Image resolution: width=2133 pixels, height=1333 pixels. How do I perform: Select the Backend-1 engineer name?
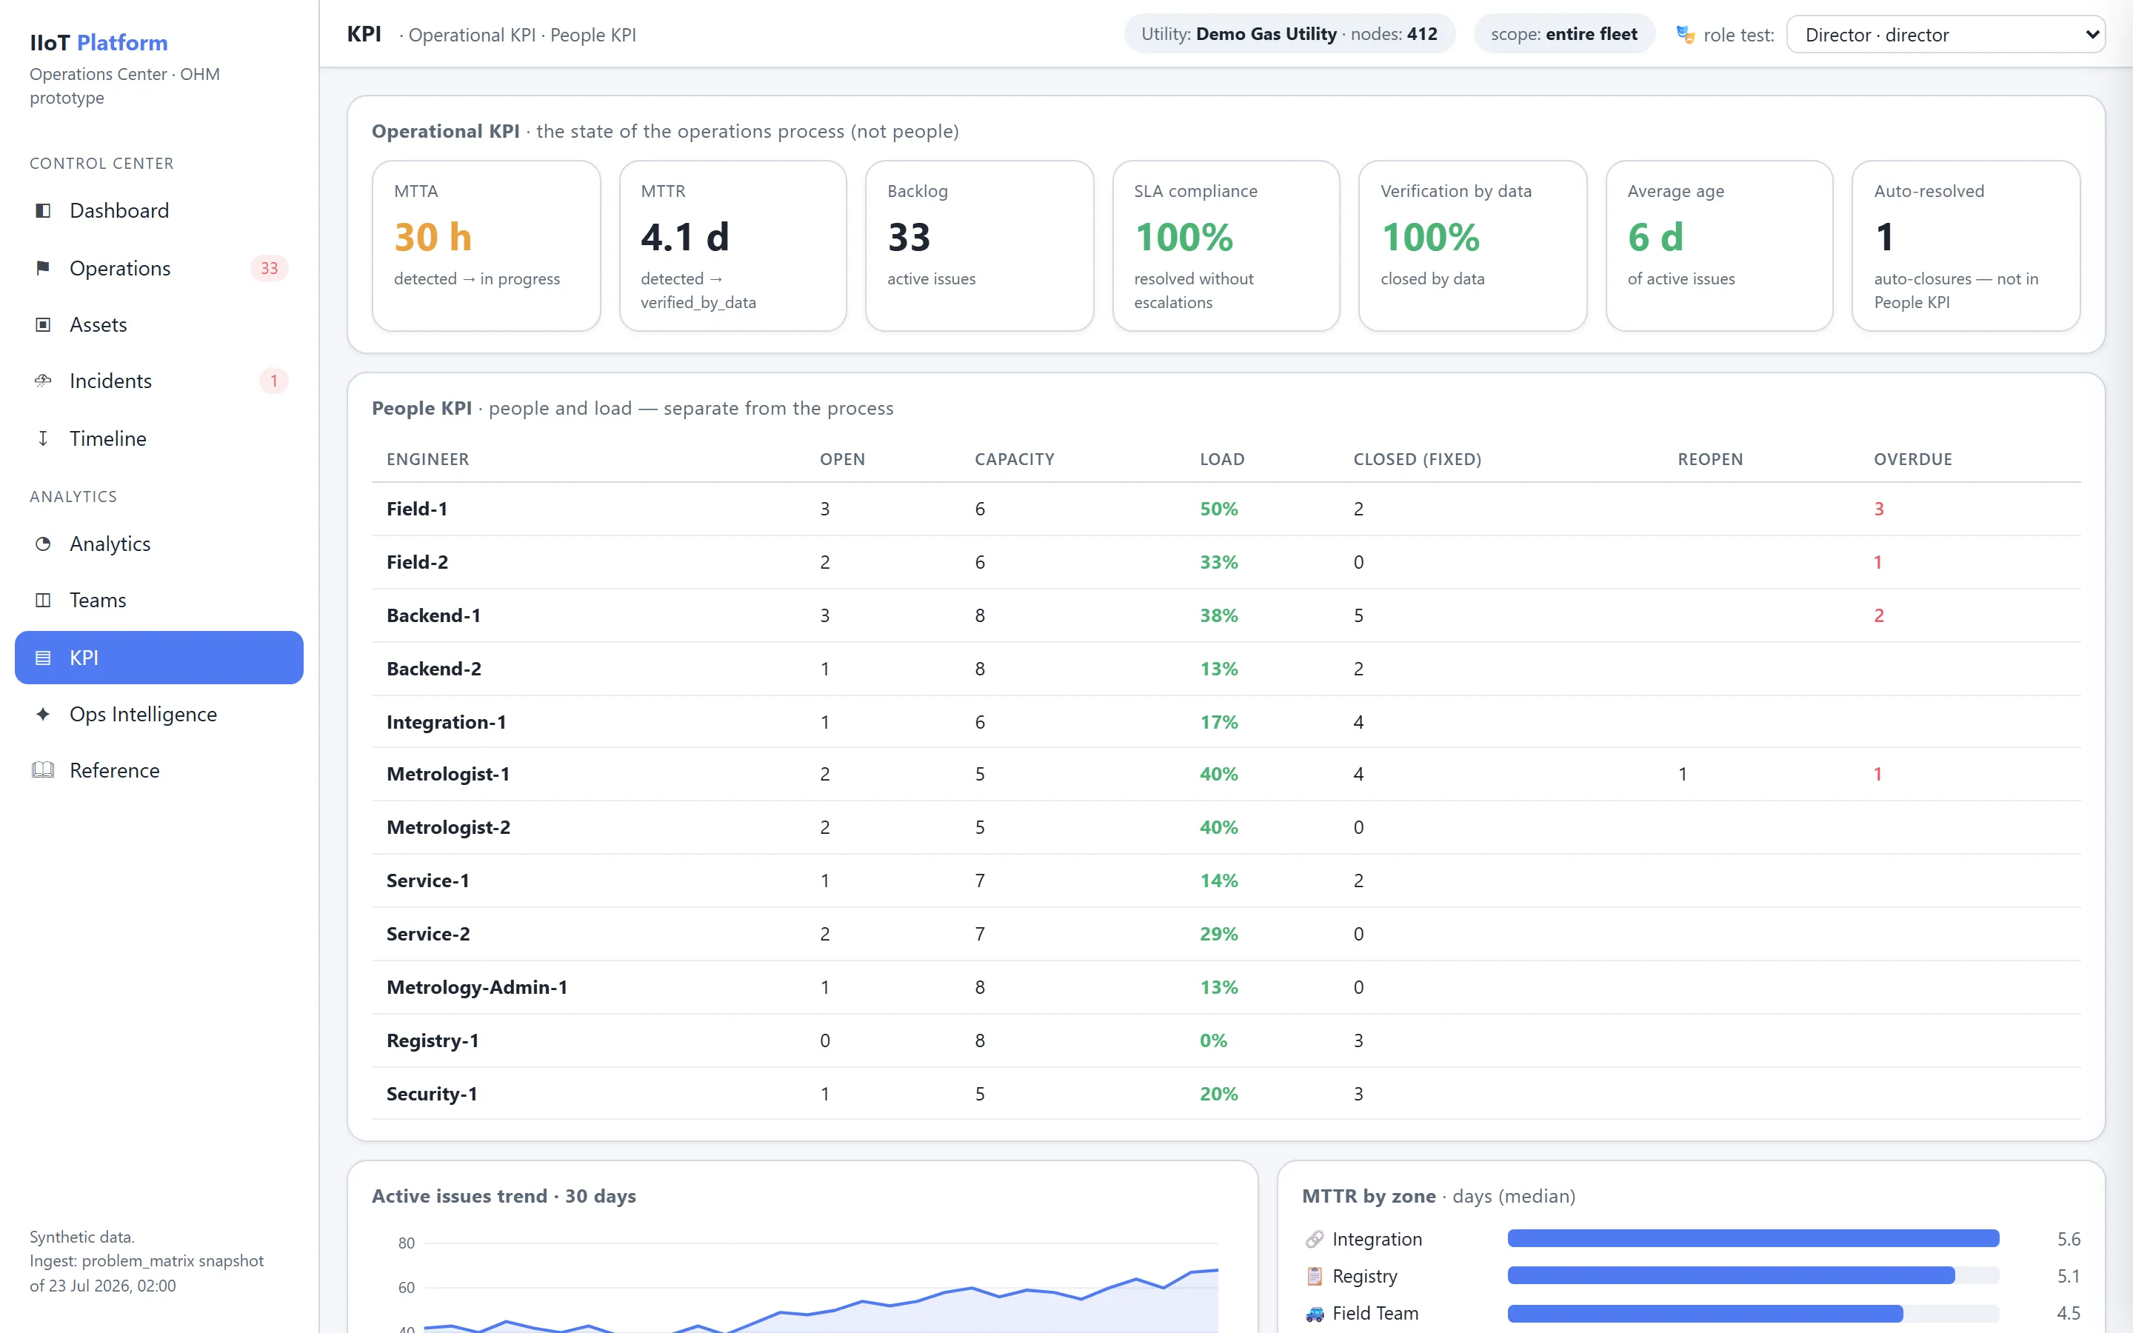click(434, 615)
